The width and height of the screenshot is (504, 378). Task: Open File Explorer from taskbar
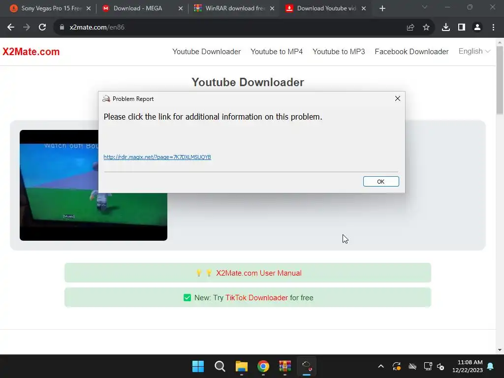[241, 366]
